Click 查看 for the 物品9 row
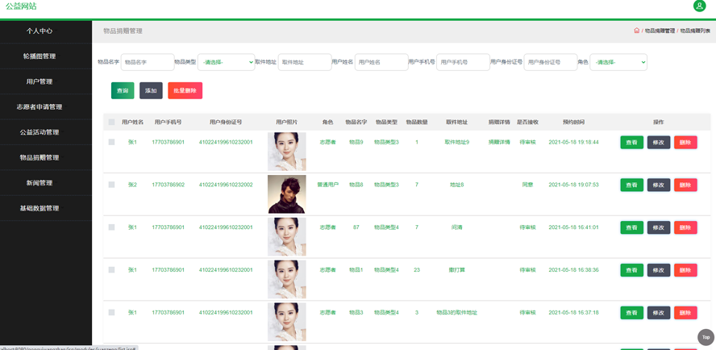This screenshot has width=716, height=350. pyautogui.click(x=631, y=142)
